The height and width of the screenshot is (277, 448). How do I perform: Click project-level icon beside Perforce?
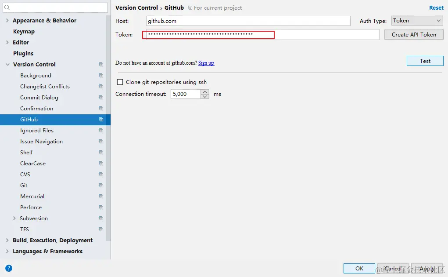101,207
